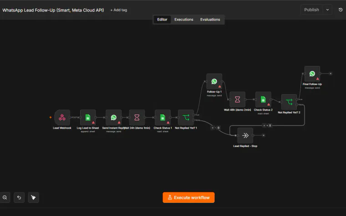
Task: Select the Wait 24h hourglass node
Action: (137, 117)
